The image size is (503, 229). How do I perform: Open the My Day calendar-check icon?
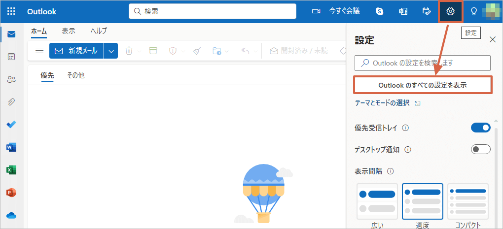pyautogui.click(x=427, y=11)
